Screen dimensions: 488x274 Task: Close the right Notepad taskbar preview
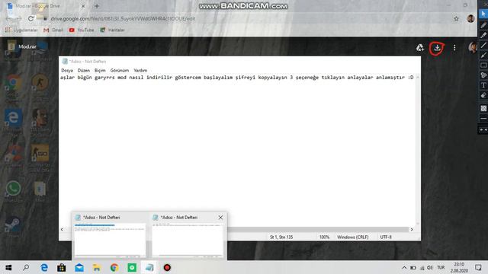[220, 218]
